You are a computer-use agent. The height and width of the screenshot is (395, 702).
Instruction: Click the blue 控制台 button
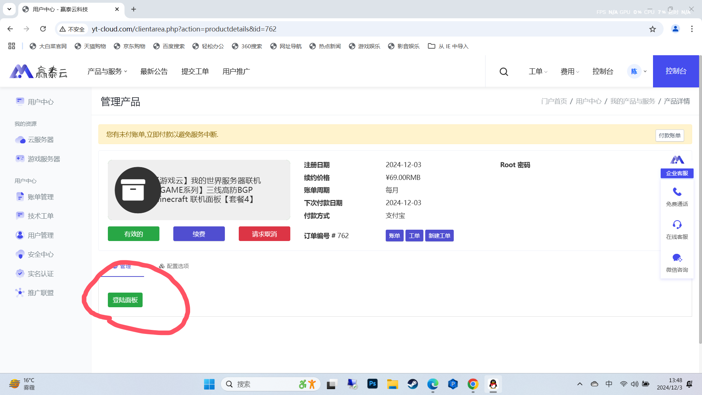click(x=676, y=71)
